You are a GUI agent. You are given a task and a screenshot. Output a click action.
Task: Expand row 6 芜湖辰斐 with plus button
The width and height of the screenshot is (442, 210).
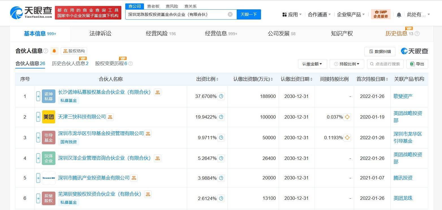(38, 198)
